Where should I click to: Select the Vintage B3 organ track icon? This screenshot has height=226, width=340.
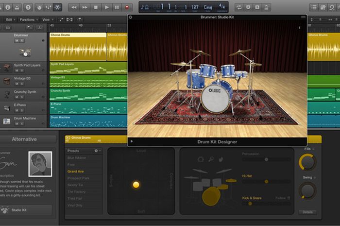pyautogui.click(x=7, y=81)
